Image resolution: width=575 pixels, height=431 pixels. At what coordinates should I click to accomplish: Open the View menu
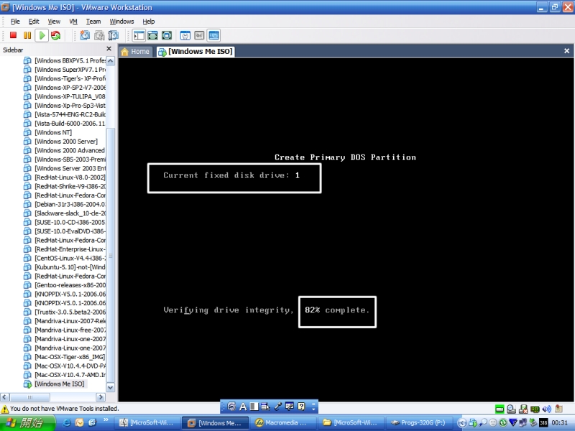(x=54, y=22)
